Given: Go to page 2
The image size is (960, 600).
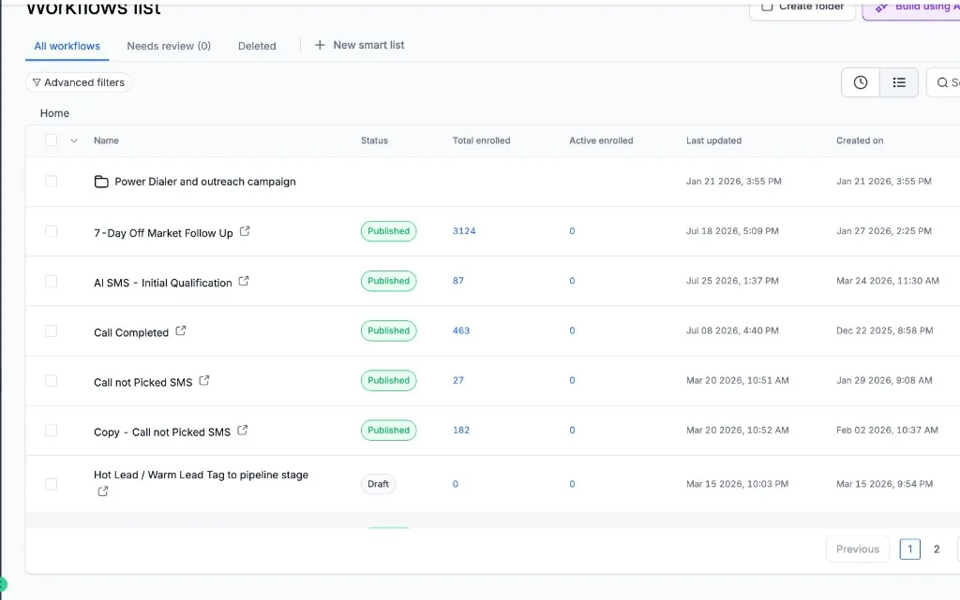Looking at the screenshot, I should 937,549.
